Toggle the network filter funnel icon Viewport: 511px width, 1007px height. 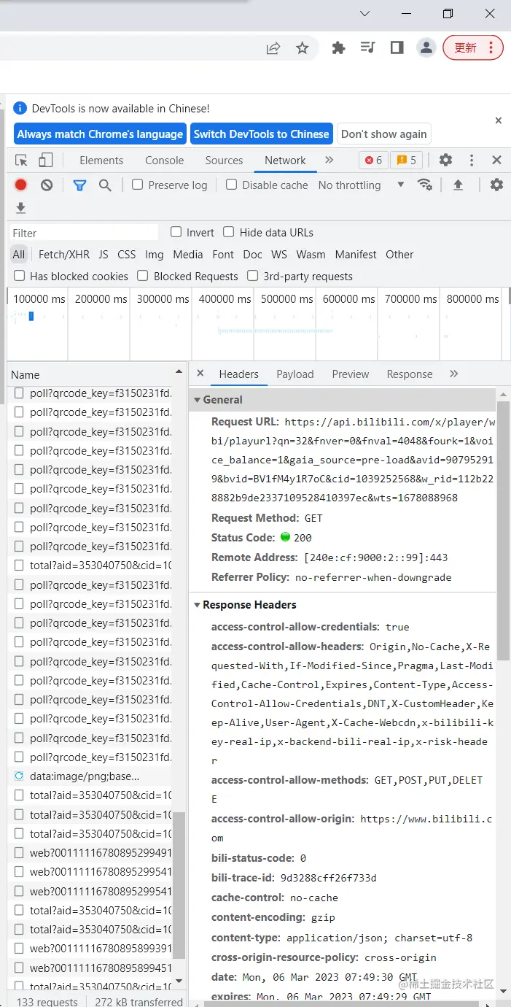coord(79,185)
